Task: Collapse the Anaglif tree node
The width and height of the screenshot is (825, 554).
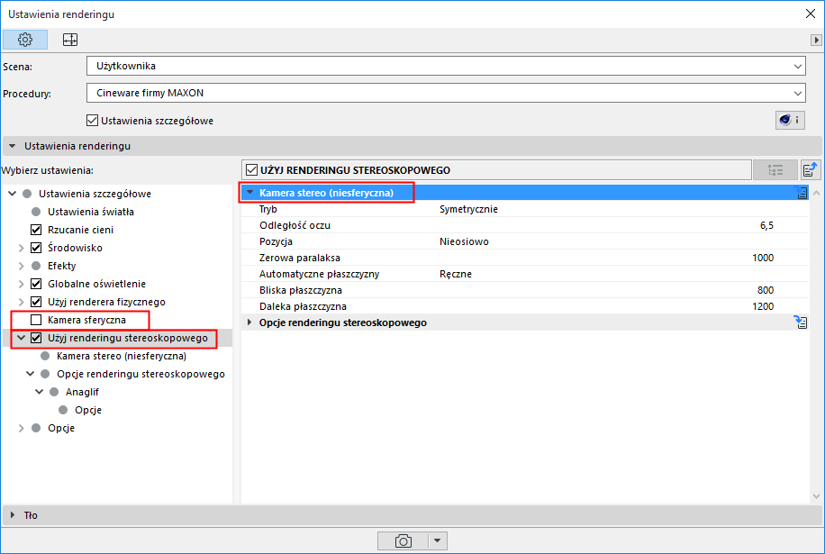Action: point(40,392)
